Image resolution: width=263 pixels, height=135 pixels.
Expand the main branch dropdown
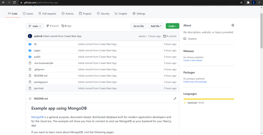point(35,26)
